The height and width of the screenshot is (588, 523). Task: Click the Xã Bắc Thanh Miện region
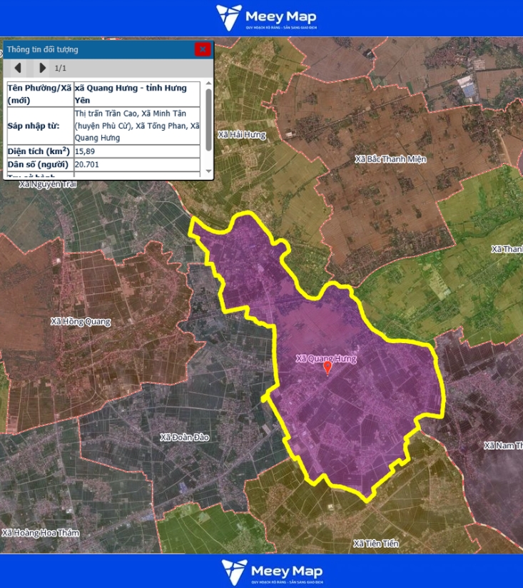tap(390, 159)
